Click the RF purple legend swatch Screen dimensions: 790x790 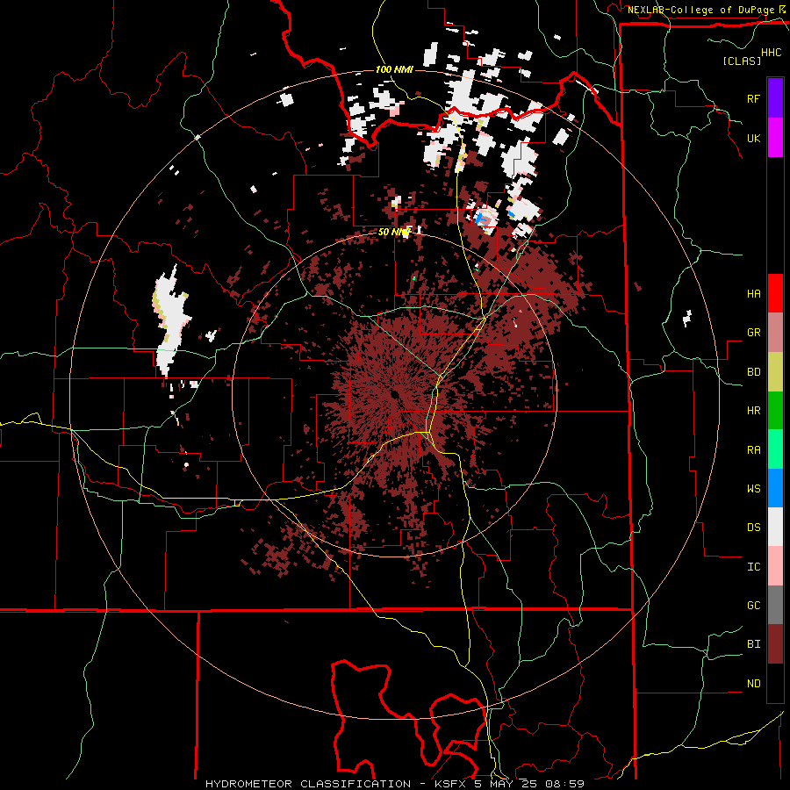coord(775,98)
